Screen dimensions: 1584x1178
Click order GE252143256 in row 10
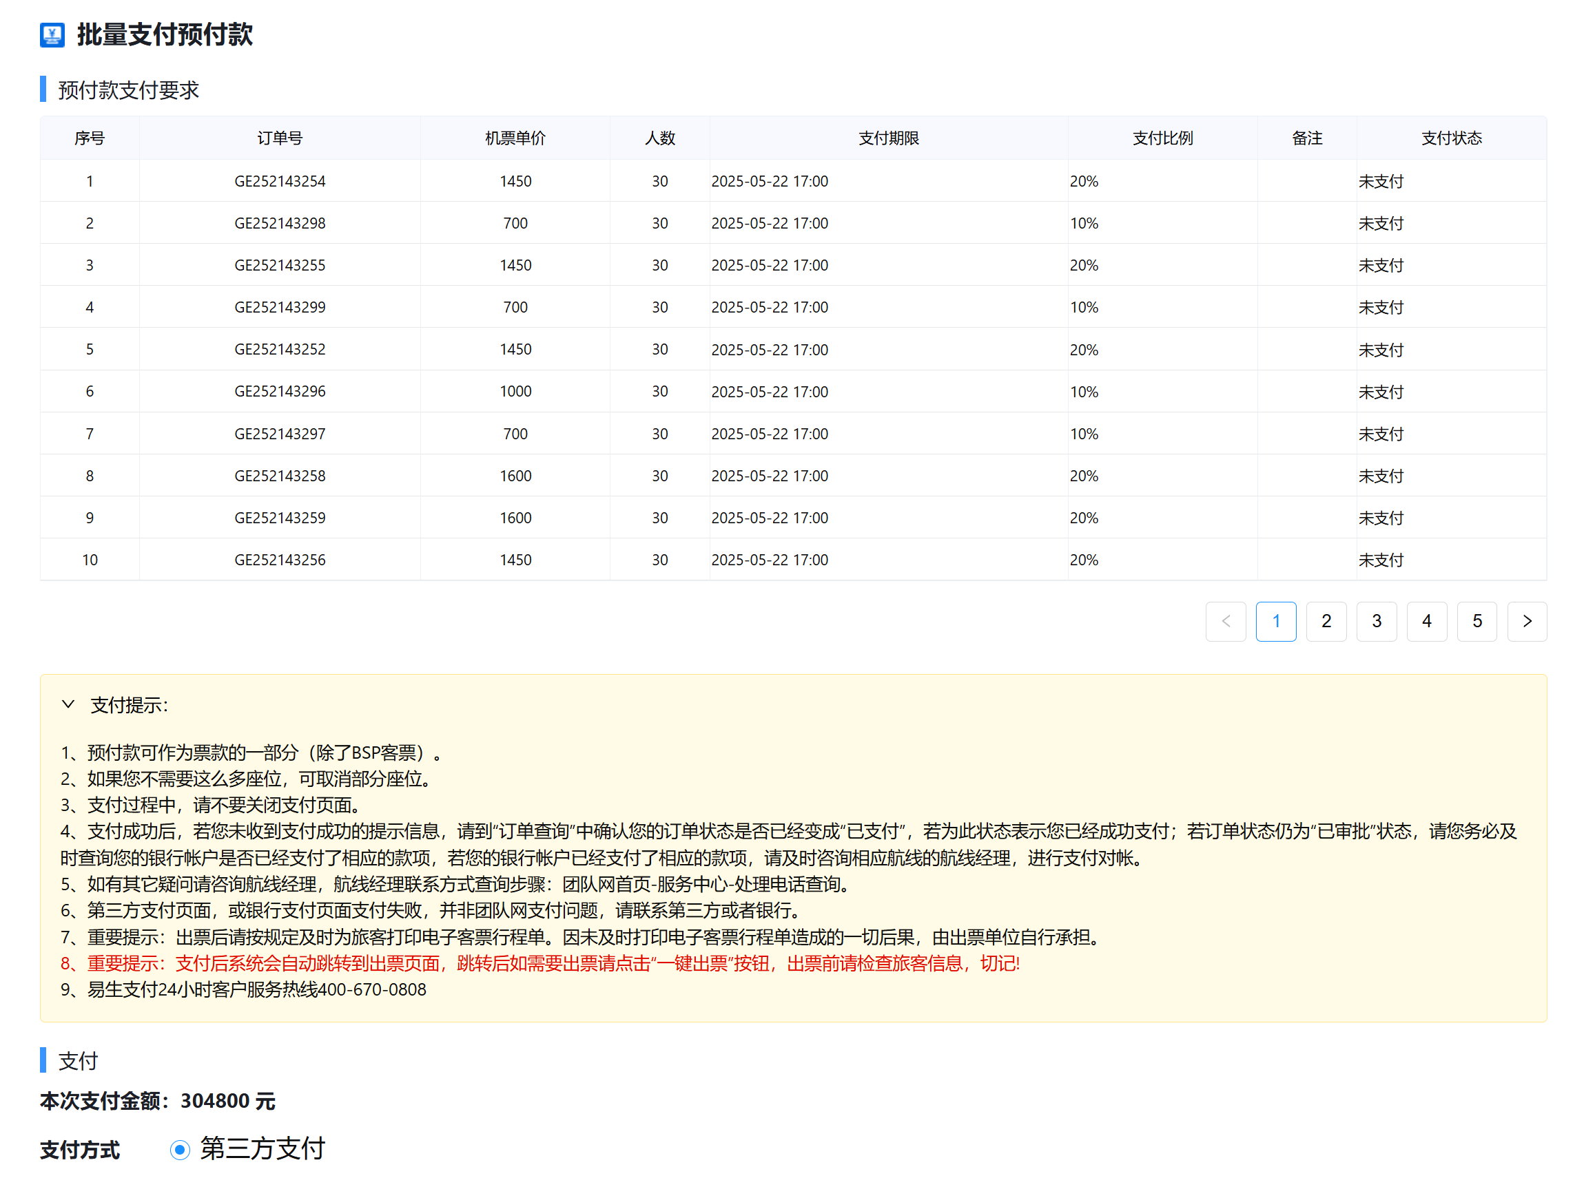click(x=280, y=560)
